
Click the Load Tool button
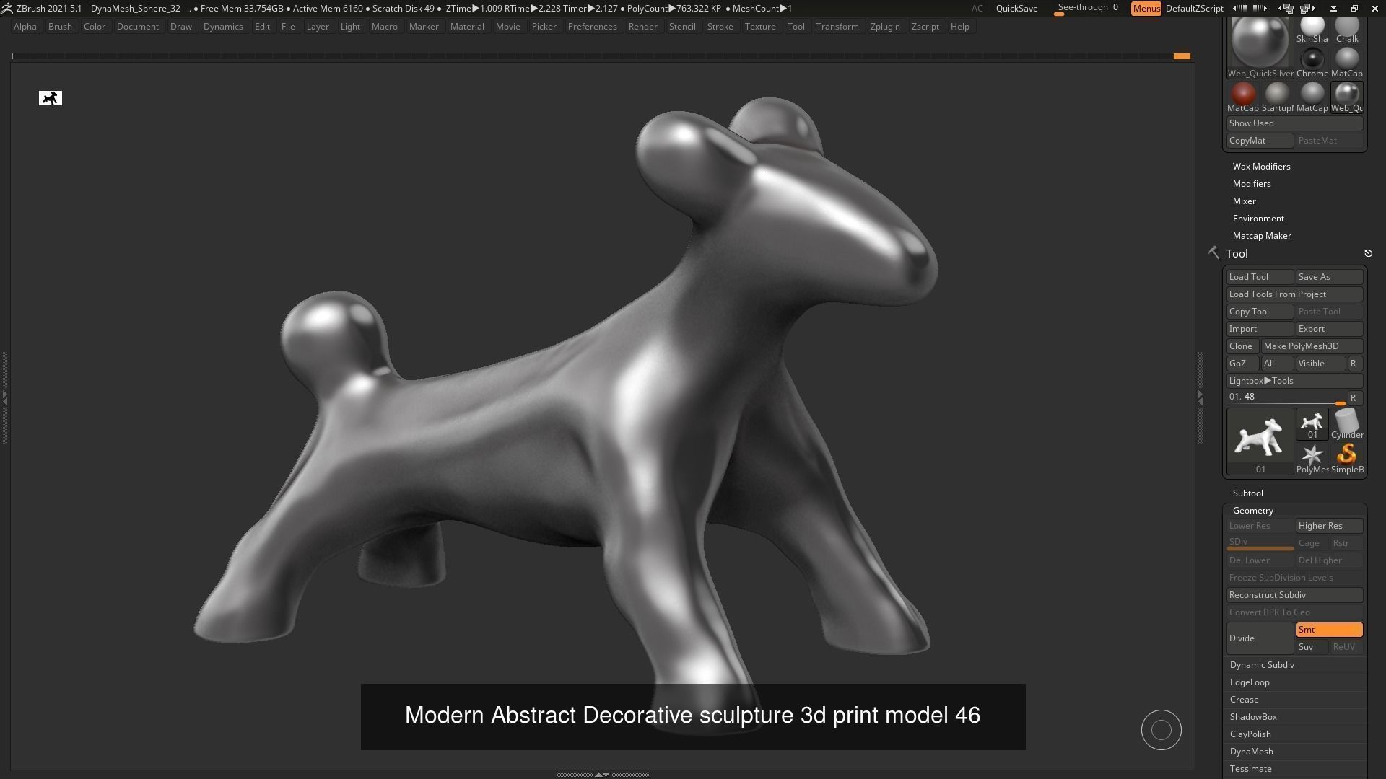click(1260, 277)
